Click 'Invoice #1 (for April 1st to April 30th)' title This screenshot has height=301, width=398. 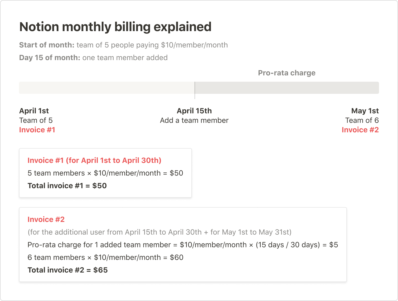point(94,161)
